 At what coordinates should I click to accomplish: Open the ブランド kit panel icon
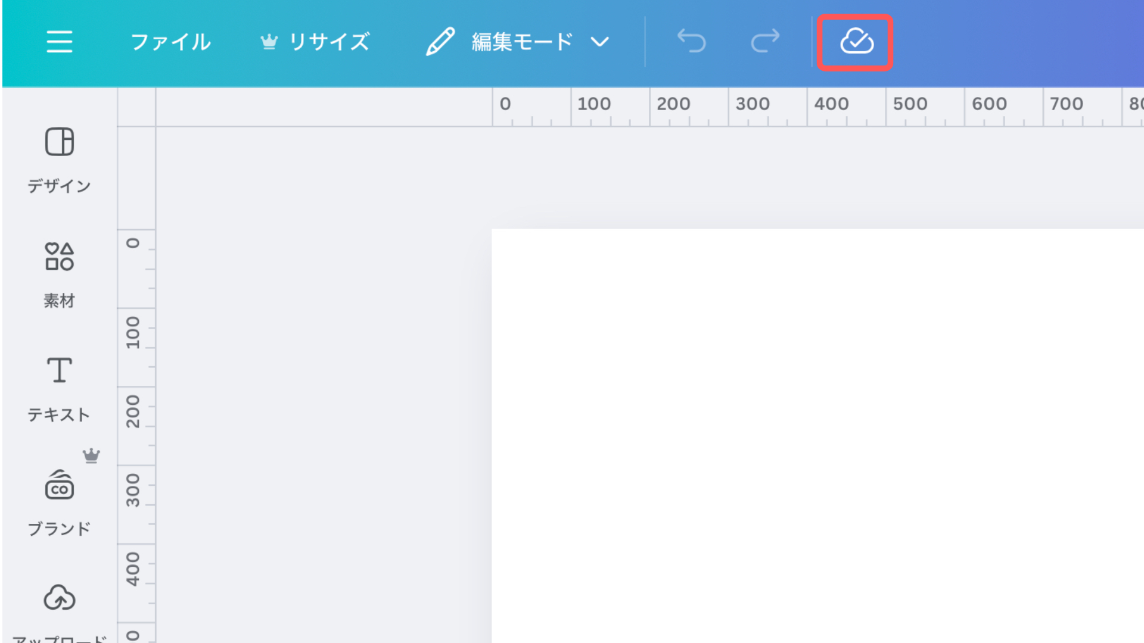click(60, 485)
